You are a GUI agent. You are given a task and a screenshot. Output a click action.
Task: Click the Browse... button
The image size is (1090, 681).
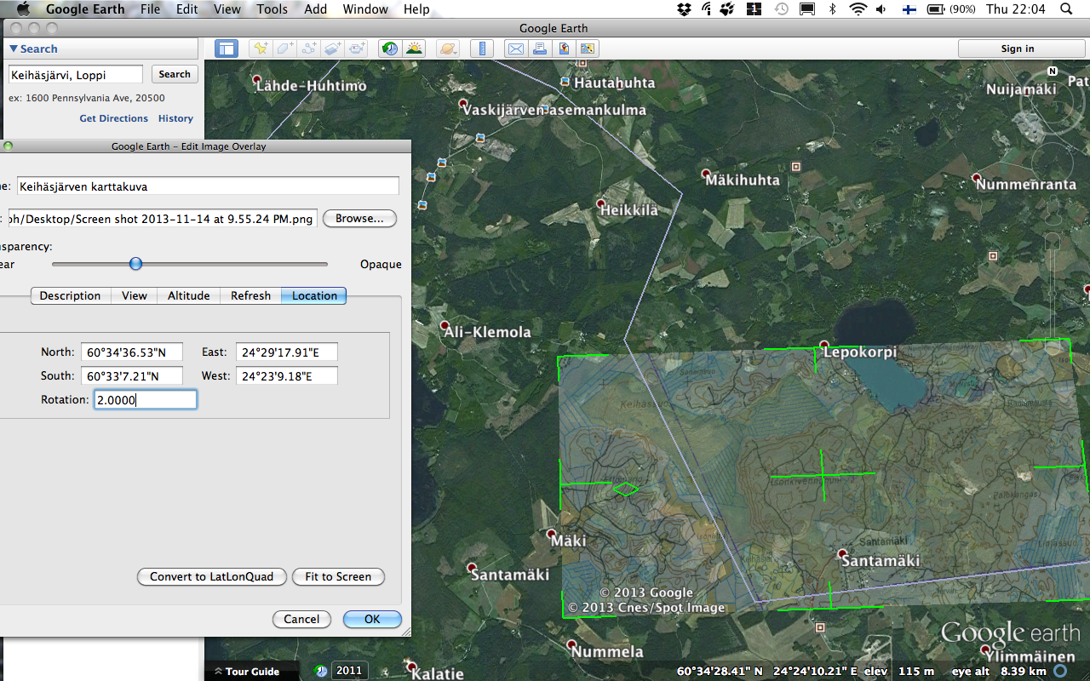coord(359,219)
